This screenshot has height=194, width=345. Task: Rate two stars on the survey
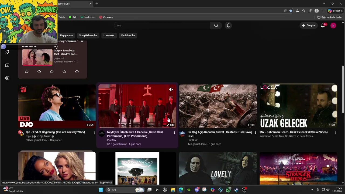point(39,71)
